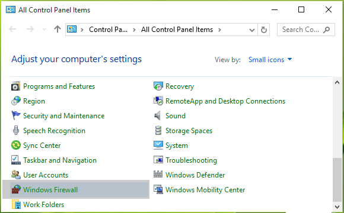Navigate back with the back arrow
344x213 pixels.
12,29
